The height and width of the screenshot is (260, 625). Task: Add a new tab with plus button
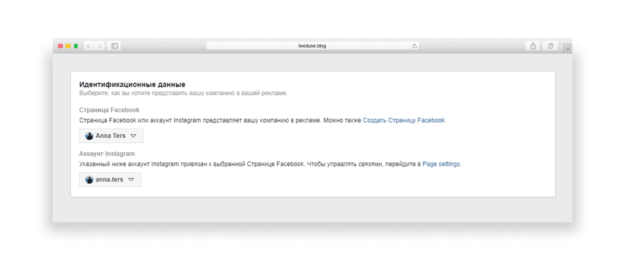click(567, 49)
